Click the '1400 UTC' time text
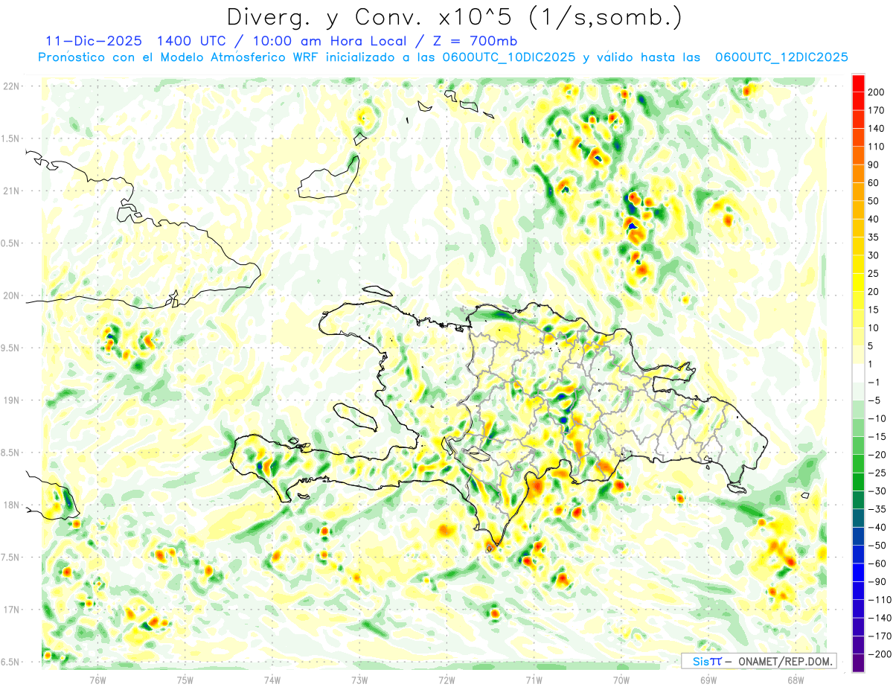Screen dimensions: 893x690 191,41
